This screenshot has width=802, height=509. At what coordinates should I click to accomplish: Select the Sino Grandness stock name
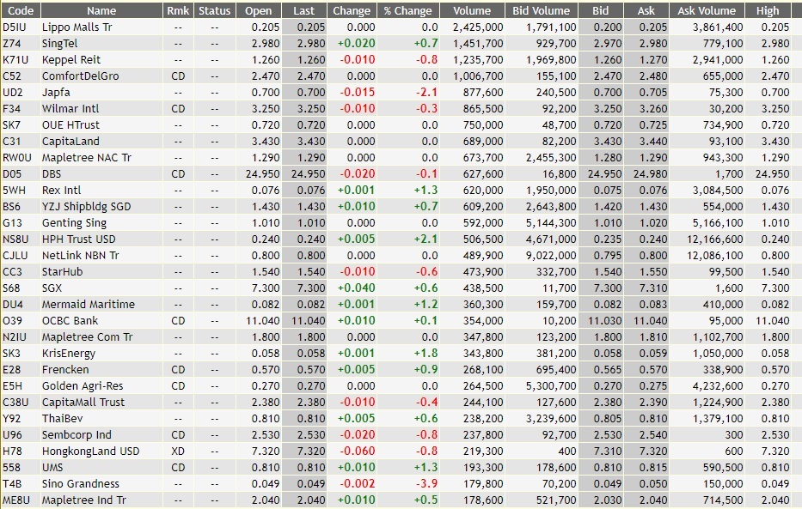(x=80, y=484)
